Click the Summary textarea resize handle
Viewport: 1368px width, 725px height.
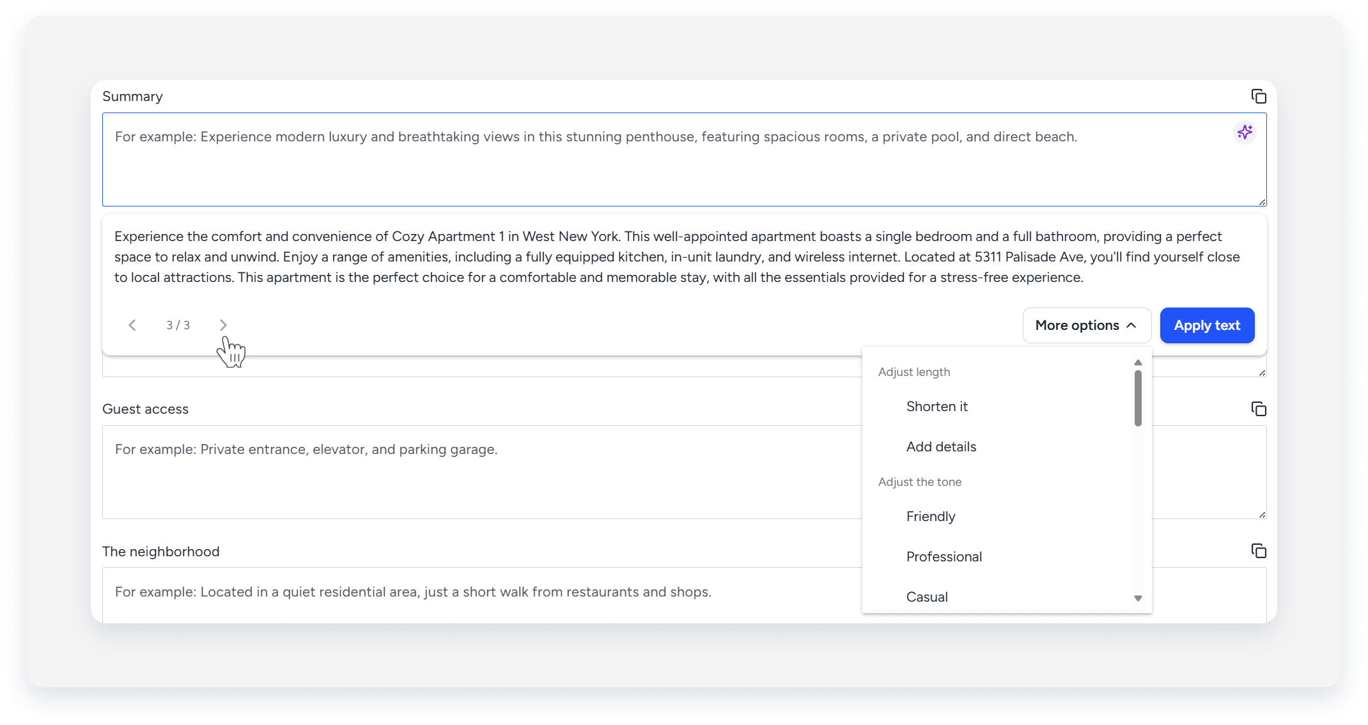[1262, 202]
